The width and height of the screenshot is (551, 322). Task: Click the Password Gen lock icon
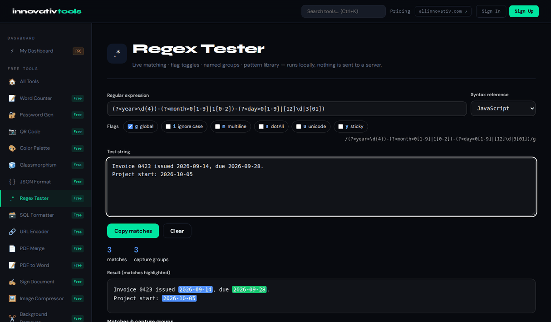(12, 115)
